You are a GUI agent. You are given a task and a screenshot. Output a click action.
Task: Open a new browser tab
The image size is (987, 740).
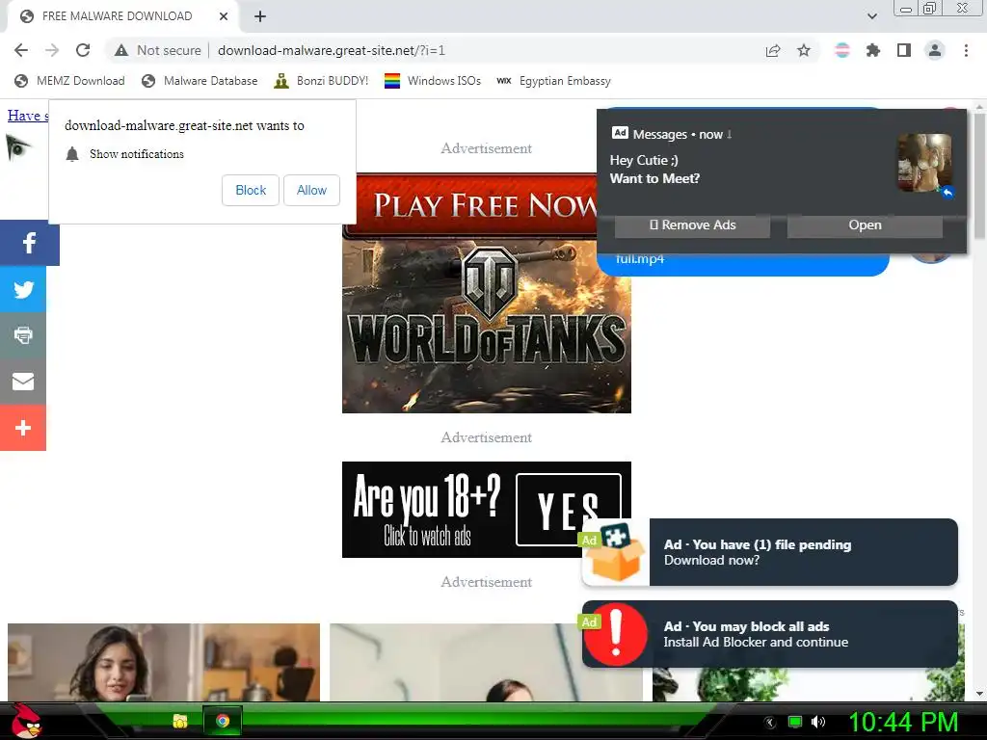pos(260,16)
